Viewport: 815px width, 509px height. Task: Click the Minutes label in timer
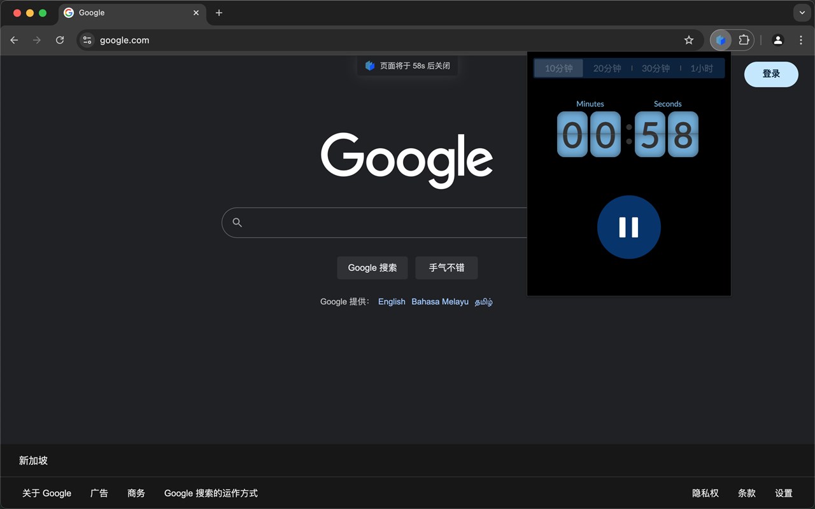pyautogui.click(x=590, y=104)
